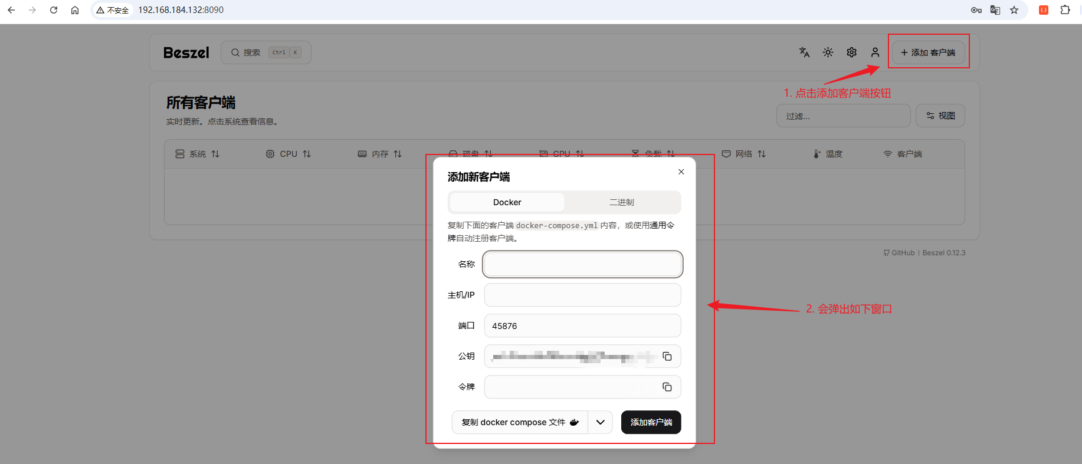Open the 搜索 search box
The image size is (1082, 464).
pyautogui.click(x=266, y=52)
